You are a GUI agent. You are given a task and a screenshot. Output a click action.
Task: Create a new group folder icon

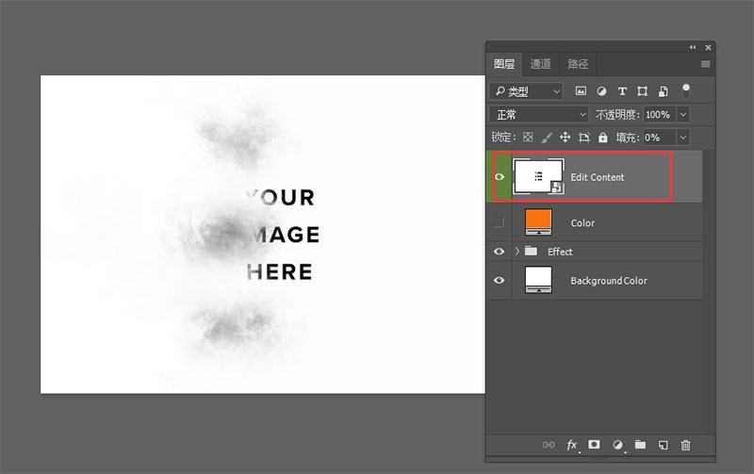pyautogui.click(x=640, y=445)
